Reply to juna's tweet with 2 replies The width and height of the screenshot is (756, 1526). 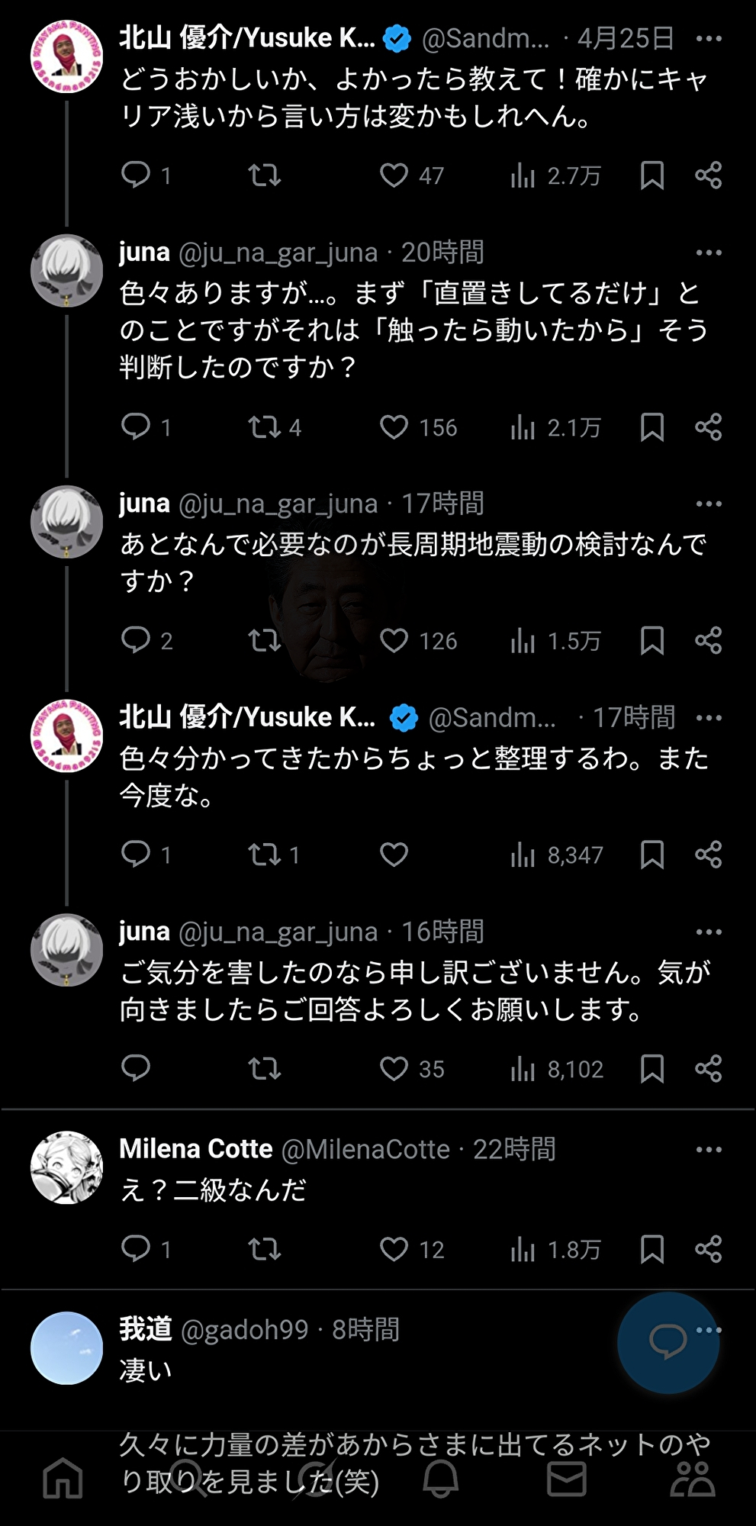point(136,641)
